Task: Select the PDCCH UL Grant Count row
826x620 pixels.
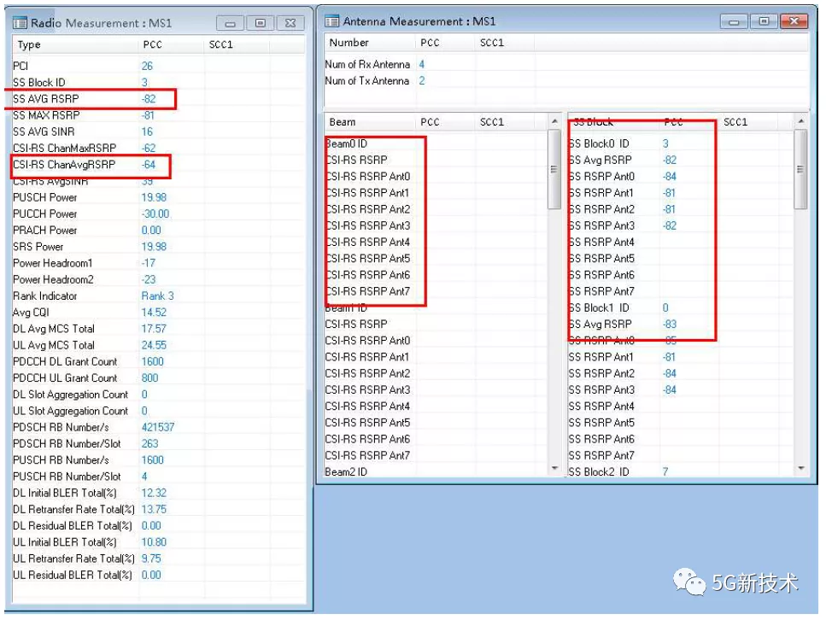Action: point(158,377)
